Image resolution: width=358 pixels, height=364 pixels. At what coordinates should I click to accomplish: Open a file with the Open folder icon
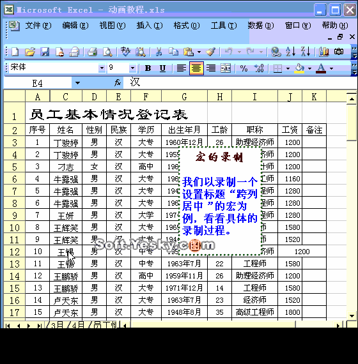click(x=30, y=52)
